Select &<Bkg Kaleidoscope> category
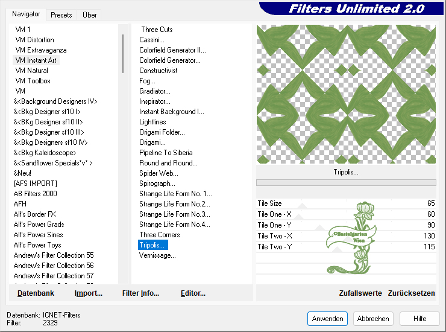Screen dimensions: 446x332 tap(45, 153)
